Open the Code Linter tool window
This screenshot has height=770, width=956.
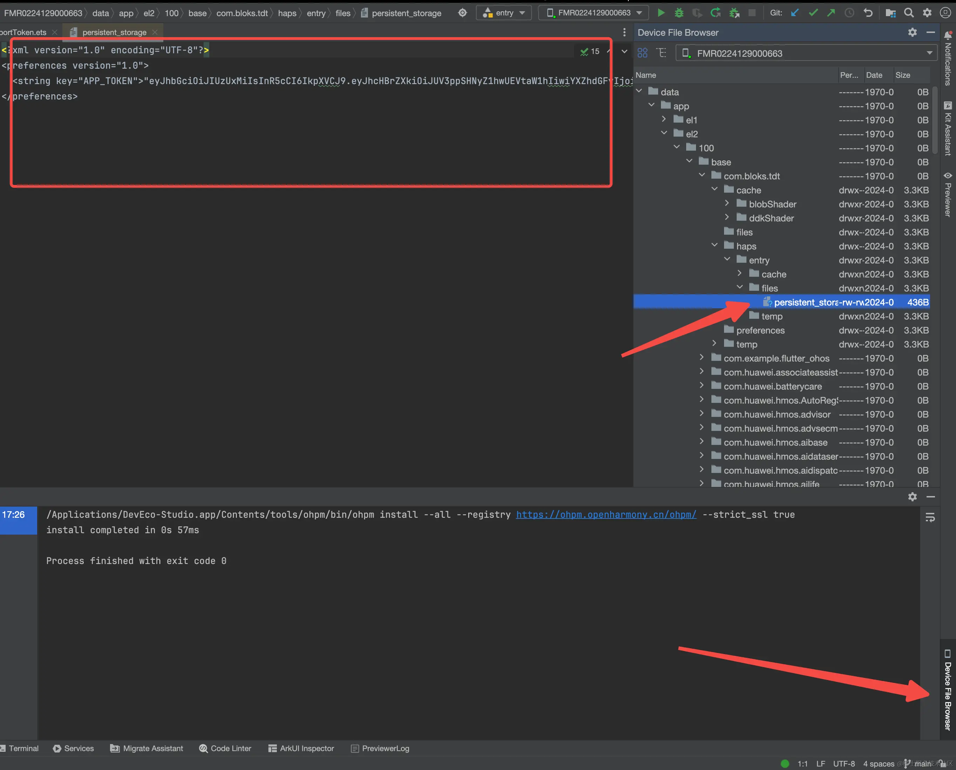pyautogui.click(x=225, y=748)
